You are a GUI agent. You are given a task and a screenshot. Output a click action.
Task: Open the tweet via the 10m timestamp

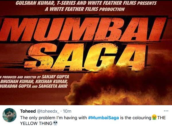coord(67,111)
